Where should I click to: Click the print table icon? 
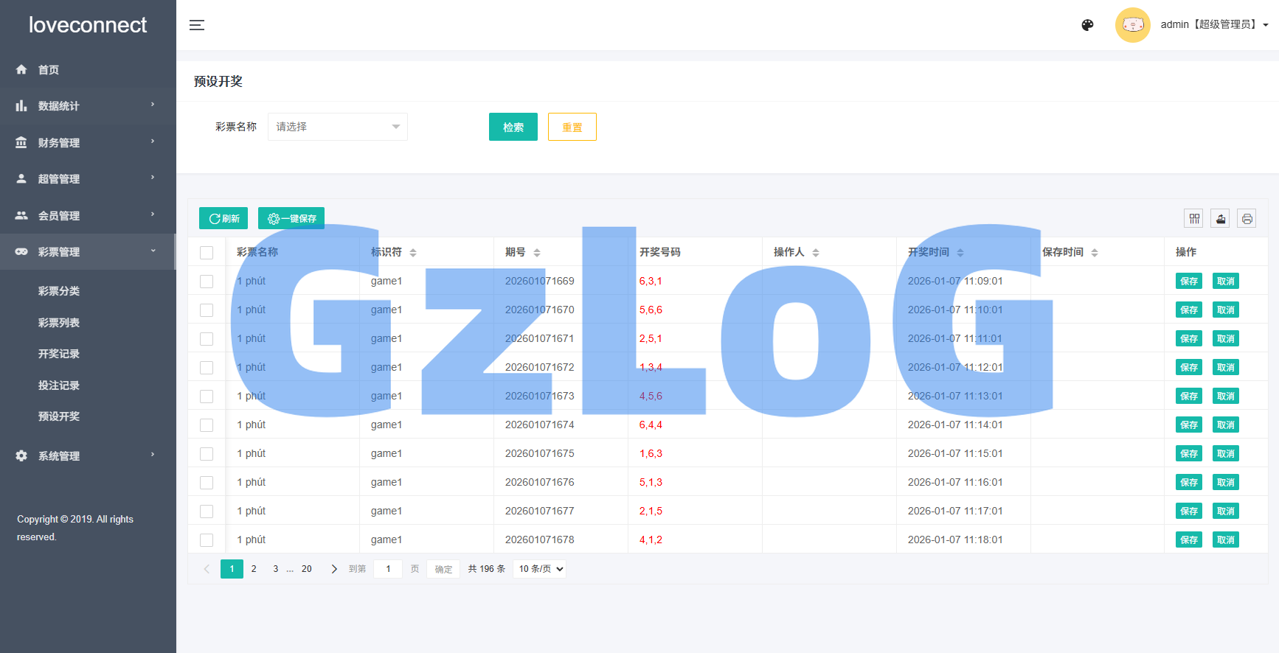point(1247,218)
